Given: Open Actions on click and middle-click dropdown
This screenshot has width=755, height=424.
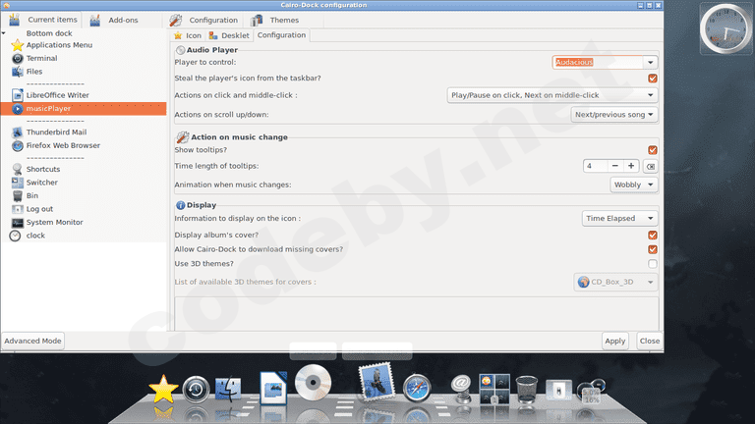Looking at the screenshot, I should (x=552, y=95).
